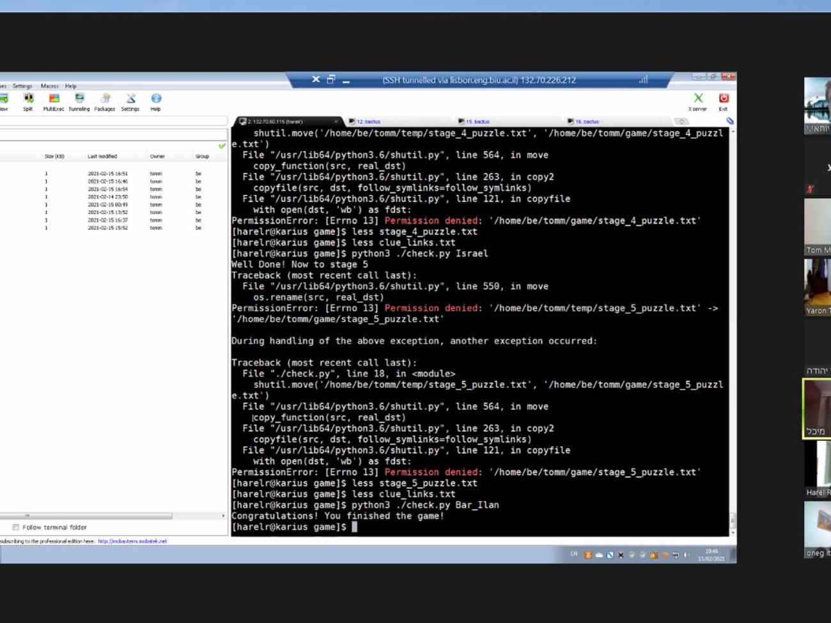This screenshot has width=831, height=623.
Task: Click the Split toolbar icon
Action: [28, 101]
